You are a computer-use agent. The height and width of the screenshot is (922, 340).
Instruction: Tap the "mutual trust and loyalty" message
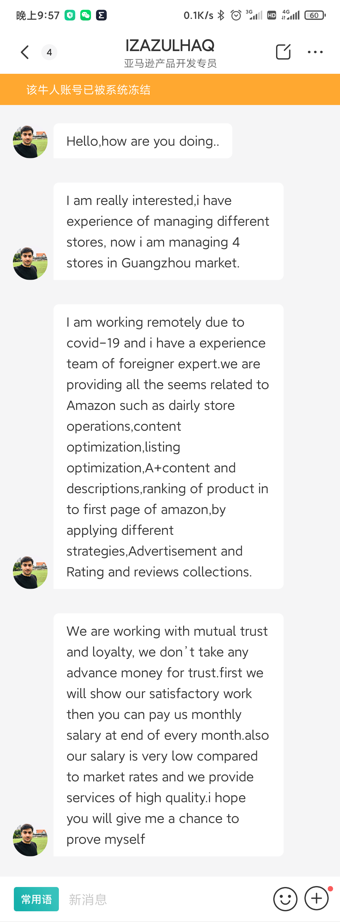(168, 734)
